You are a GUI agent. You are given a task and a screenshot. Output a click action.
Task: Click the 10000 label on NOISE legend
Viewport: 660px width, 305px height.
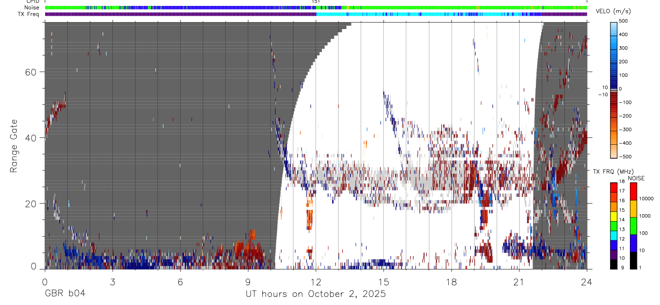(646, 198)
